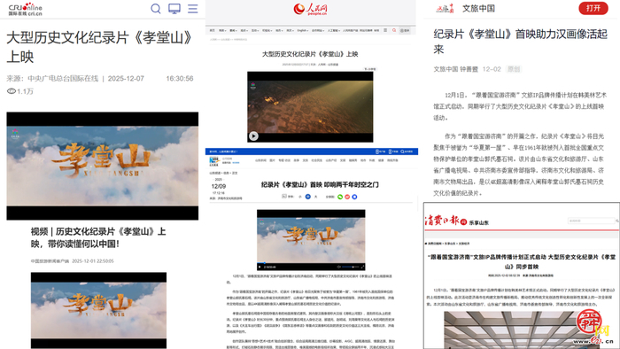Click the 文旅中国 钟善暨 author line

455,69
